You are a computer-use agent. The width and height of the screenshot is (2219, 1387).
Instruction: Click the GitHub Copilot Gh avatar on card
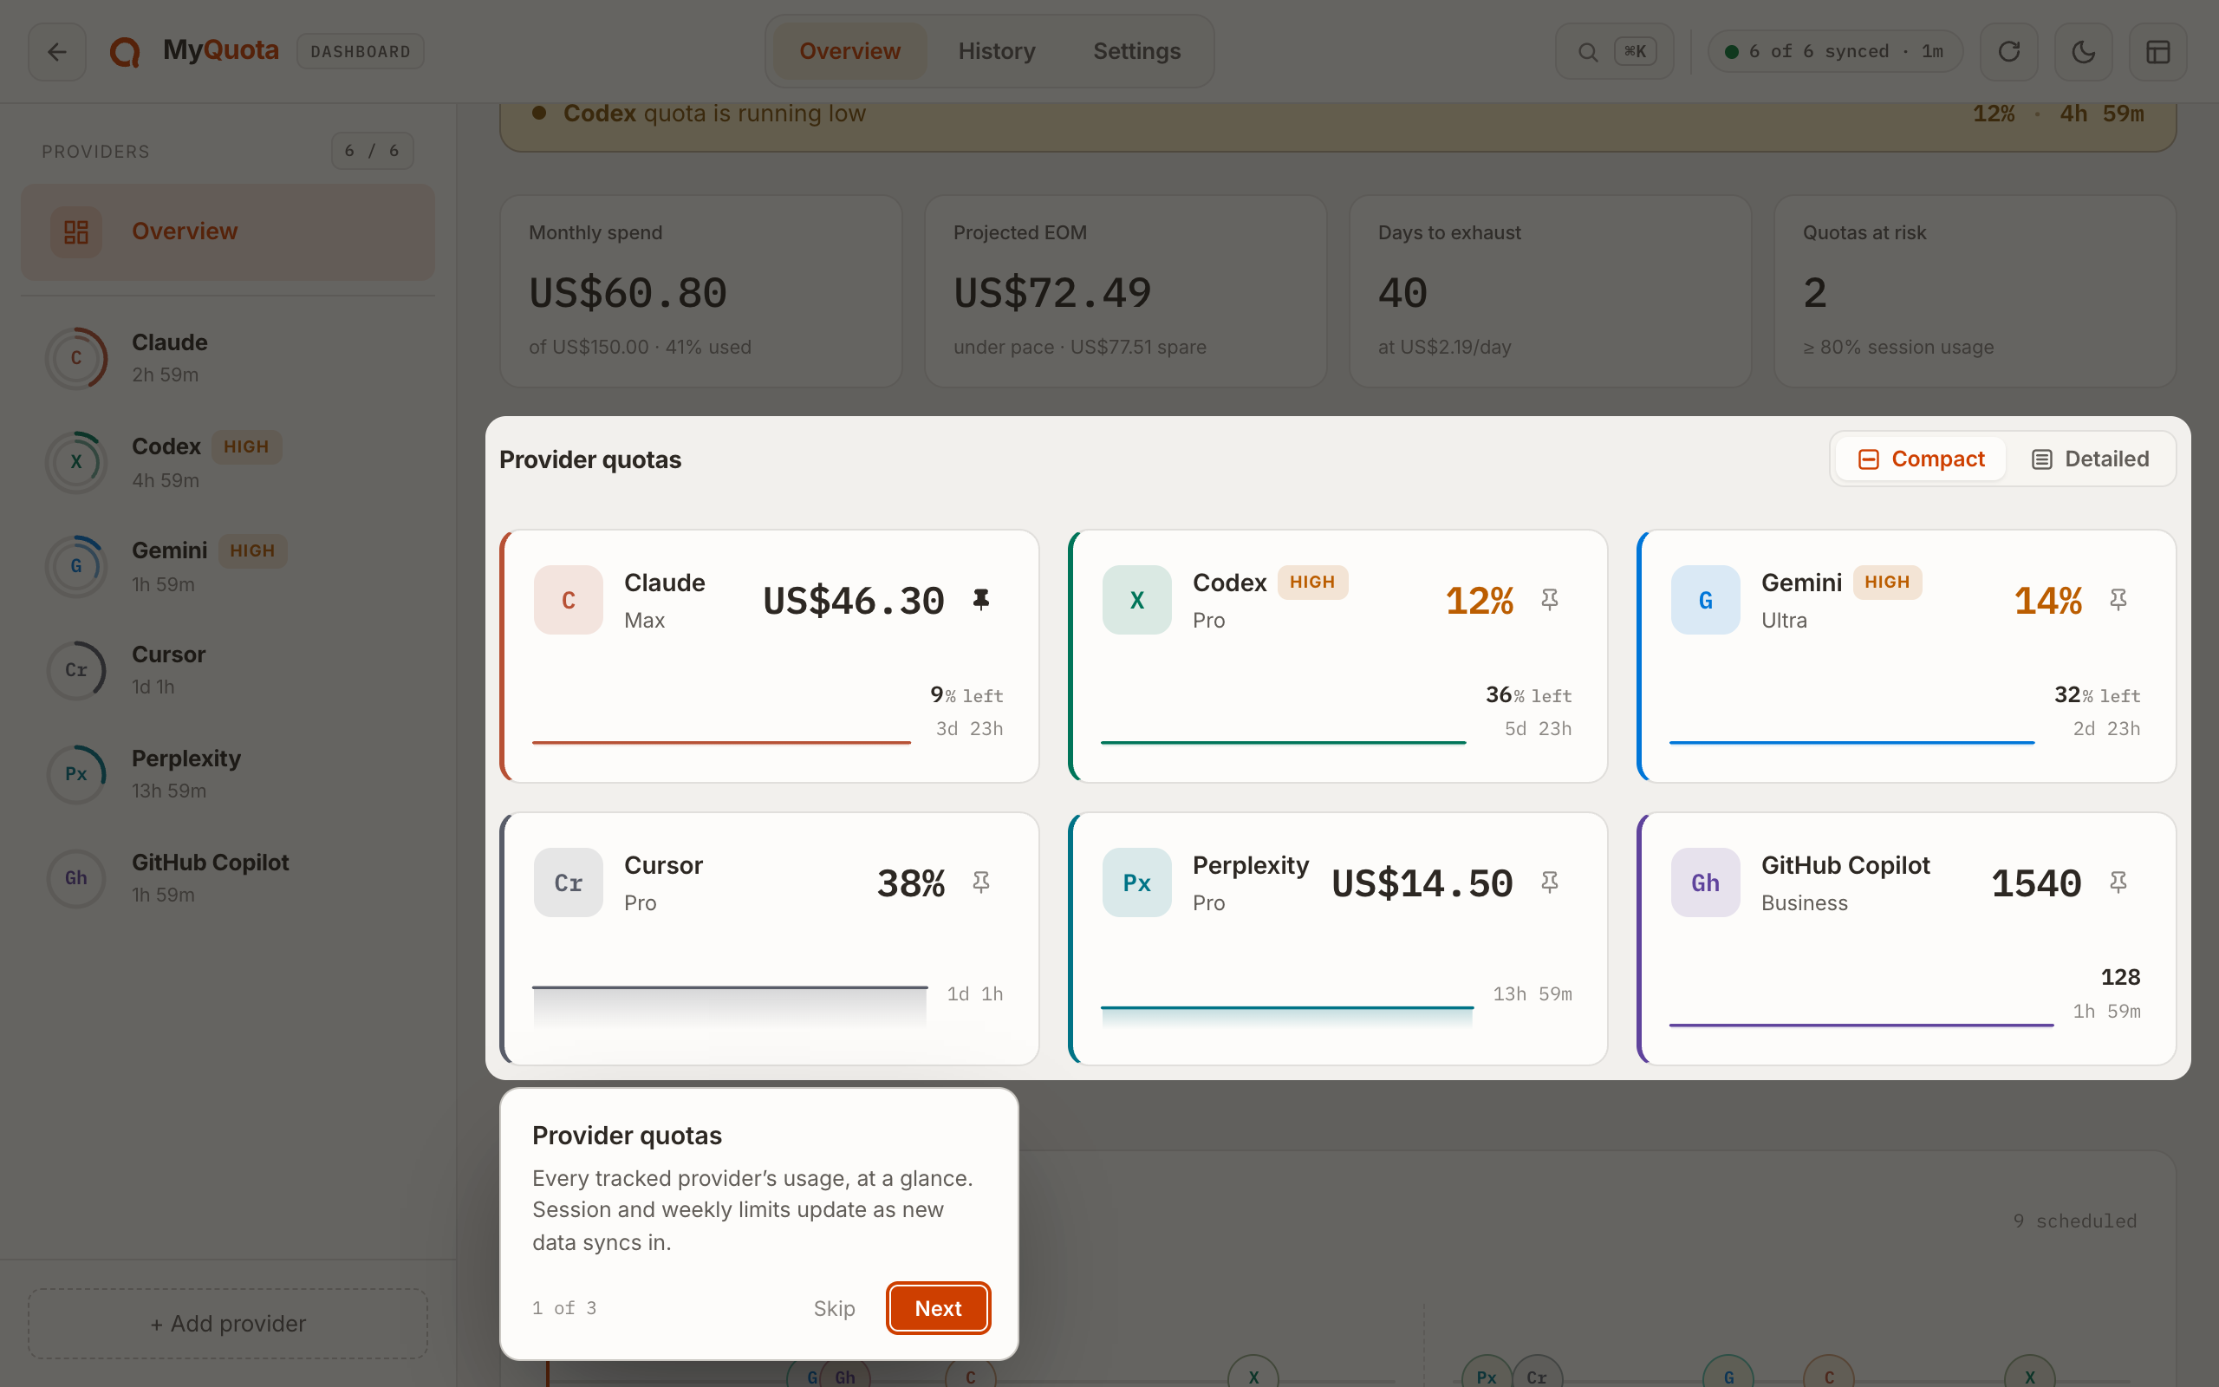pos(1706,882)
